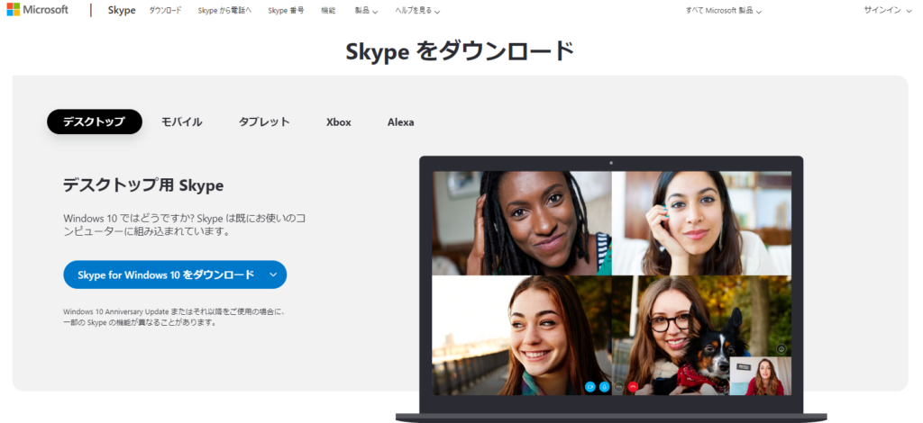Expand the 製品 dropdown menu
Viewport: 923px width, 423px height.
point(366,11)
